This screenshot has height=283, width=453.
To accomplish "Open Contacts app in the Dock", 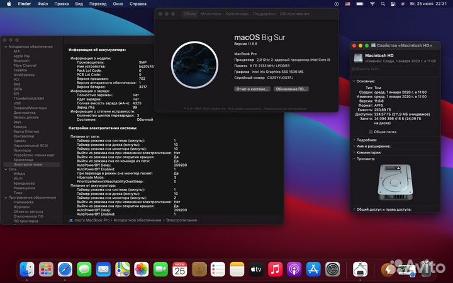I will tap(199, 269).
